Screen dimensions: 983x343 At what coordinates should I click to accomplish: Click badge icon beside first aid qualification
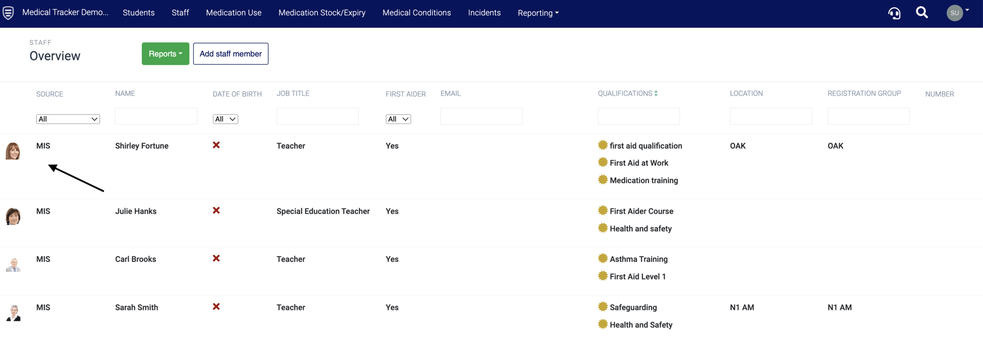coord(602,145)
